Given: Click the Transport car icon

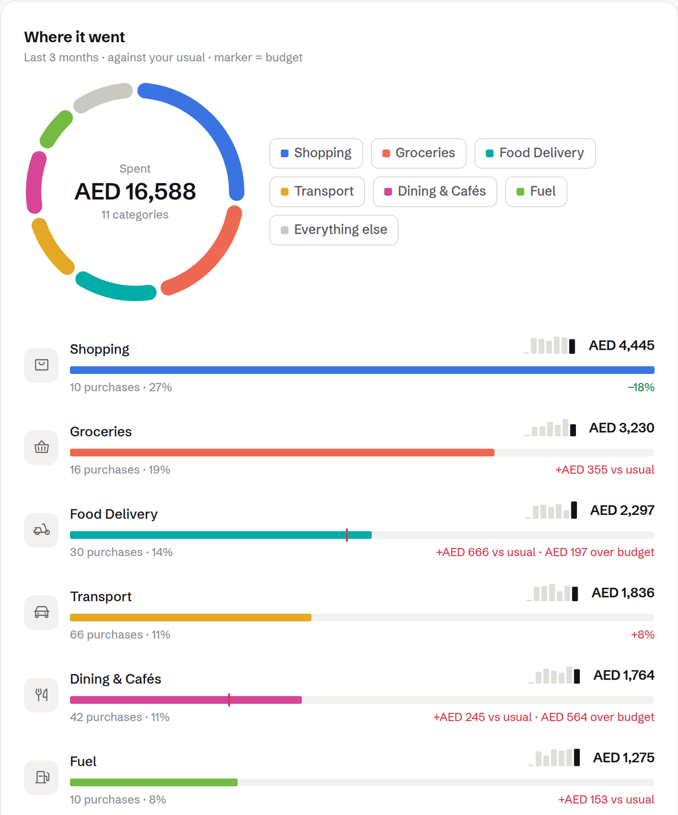Looking at the screenshot, I should point(41,612).
